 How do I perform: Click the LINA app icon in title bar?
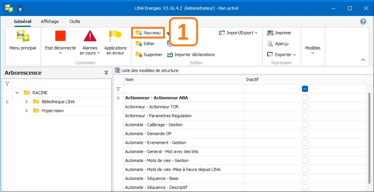click(9, 8)
